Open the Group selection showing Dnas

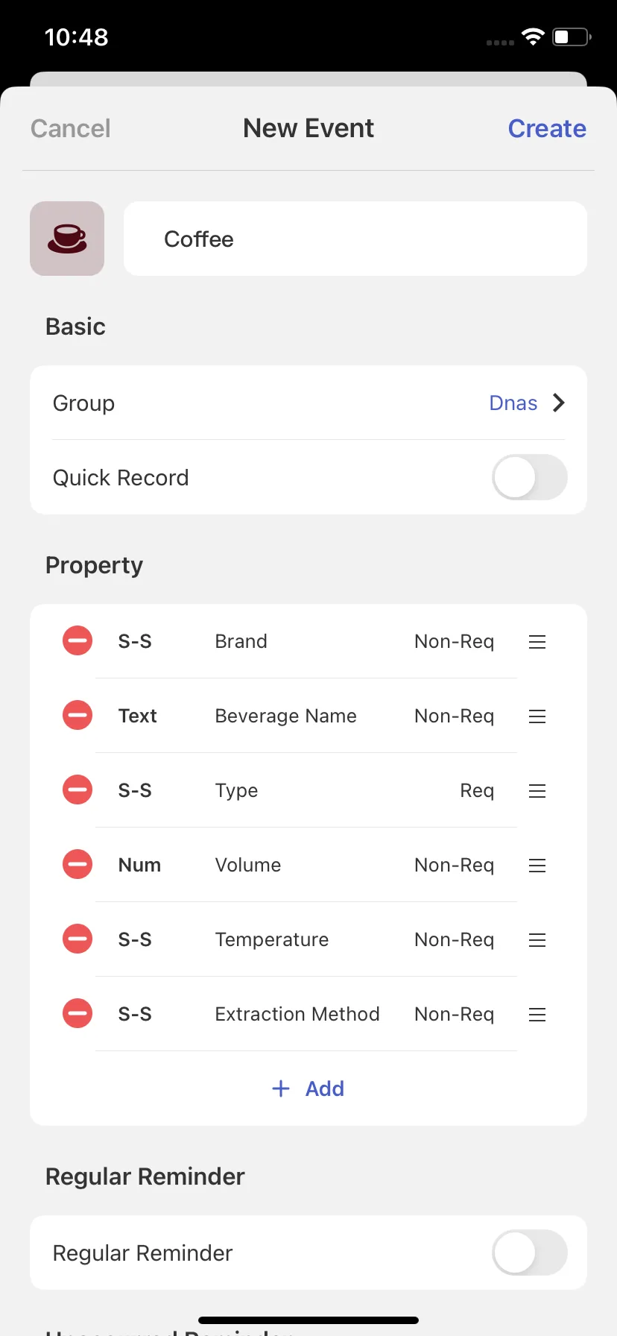(x=308, y=403)
